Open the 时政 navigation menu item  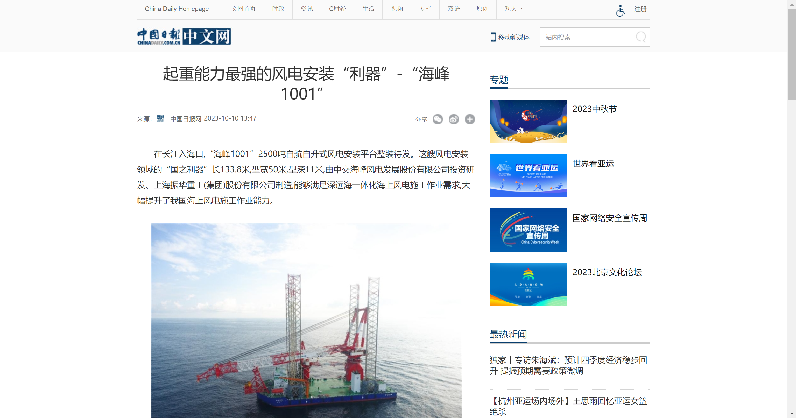click(x=278, y=9)
